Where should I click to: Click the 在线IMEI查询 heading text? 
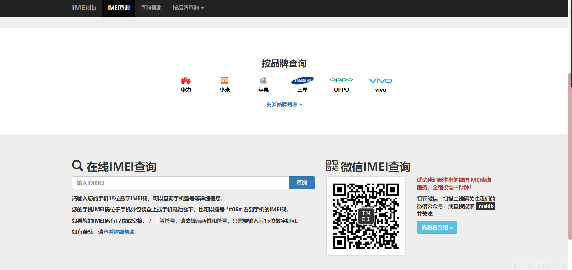pos(122,167)
